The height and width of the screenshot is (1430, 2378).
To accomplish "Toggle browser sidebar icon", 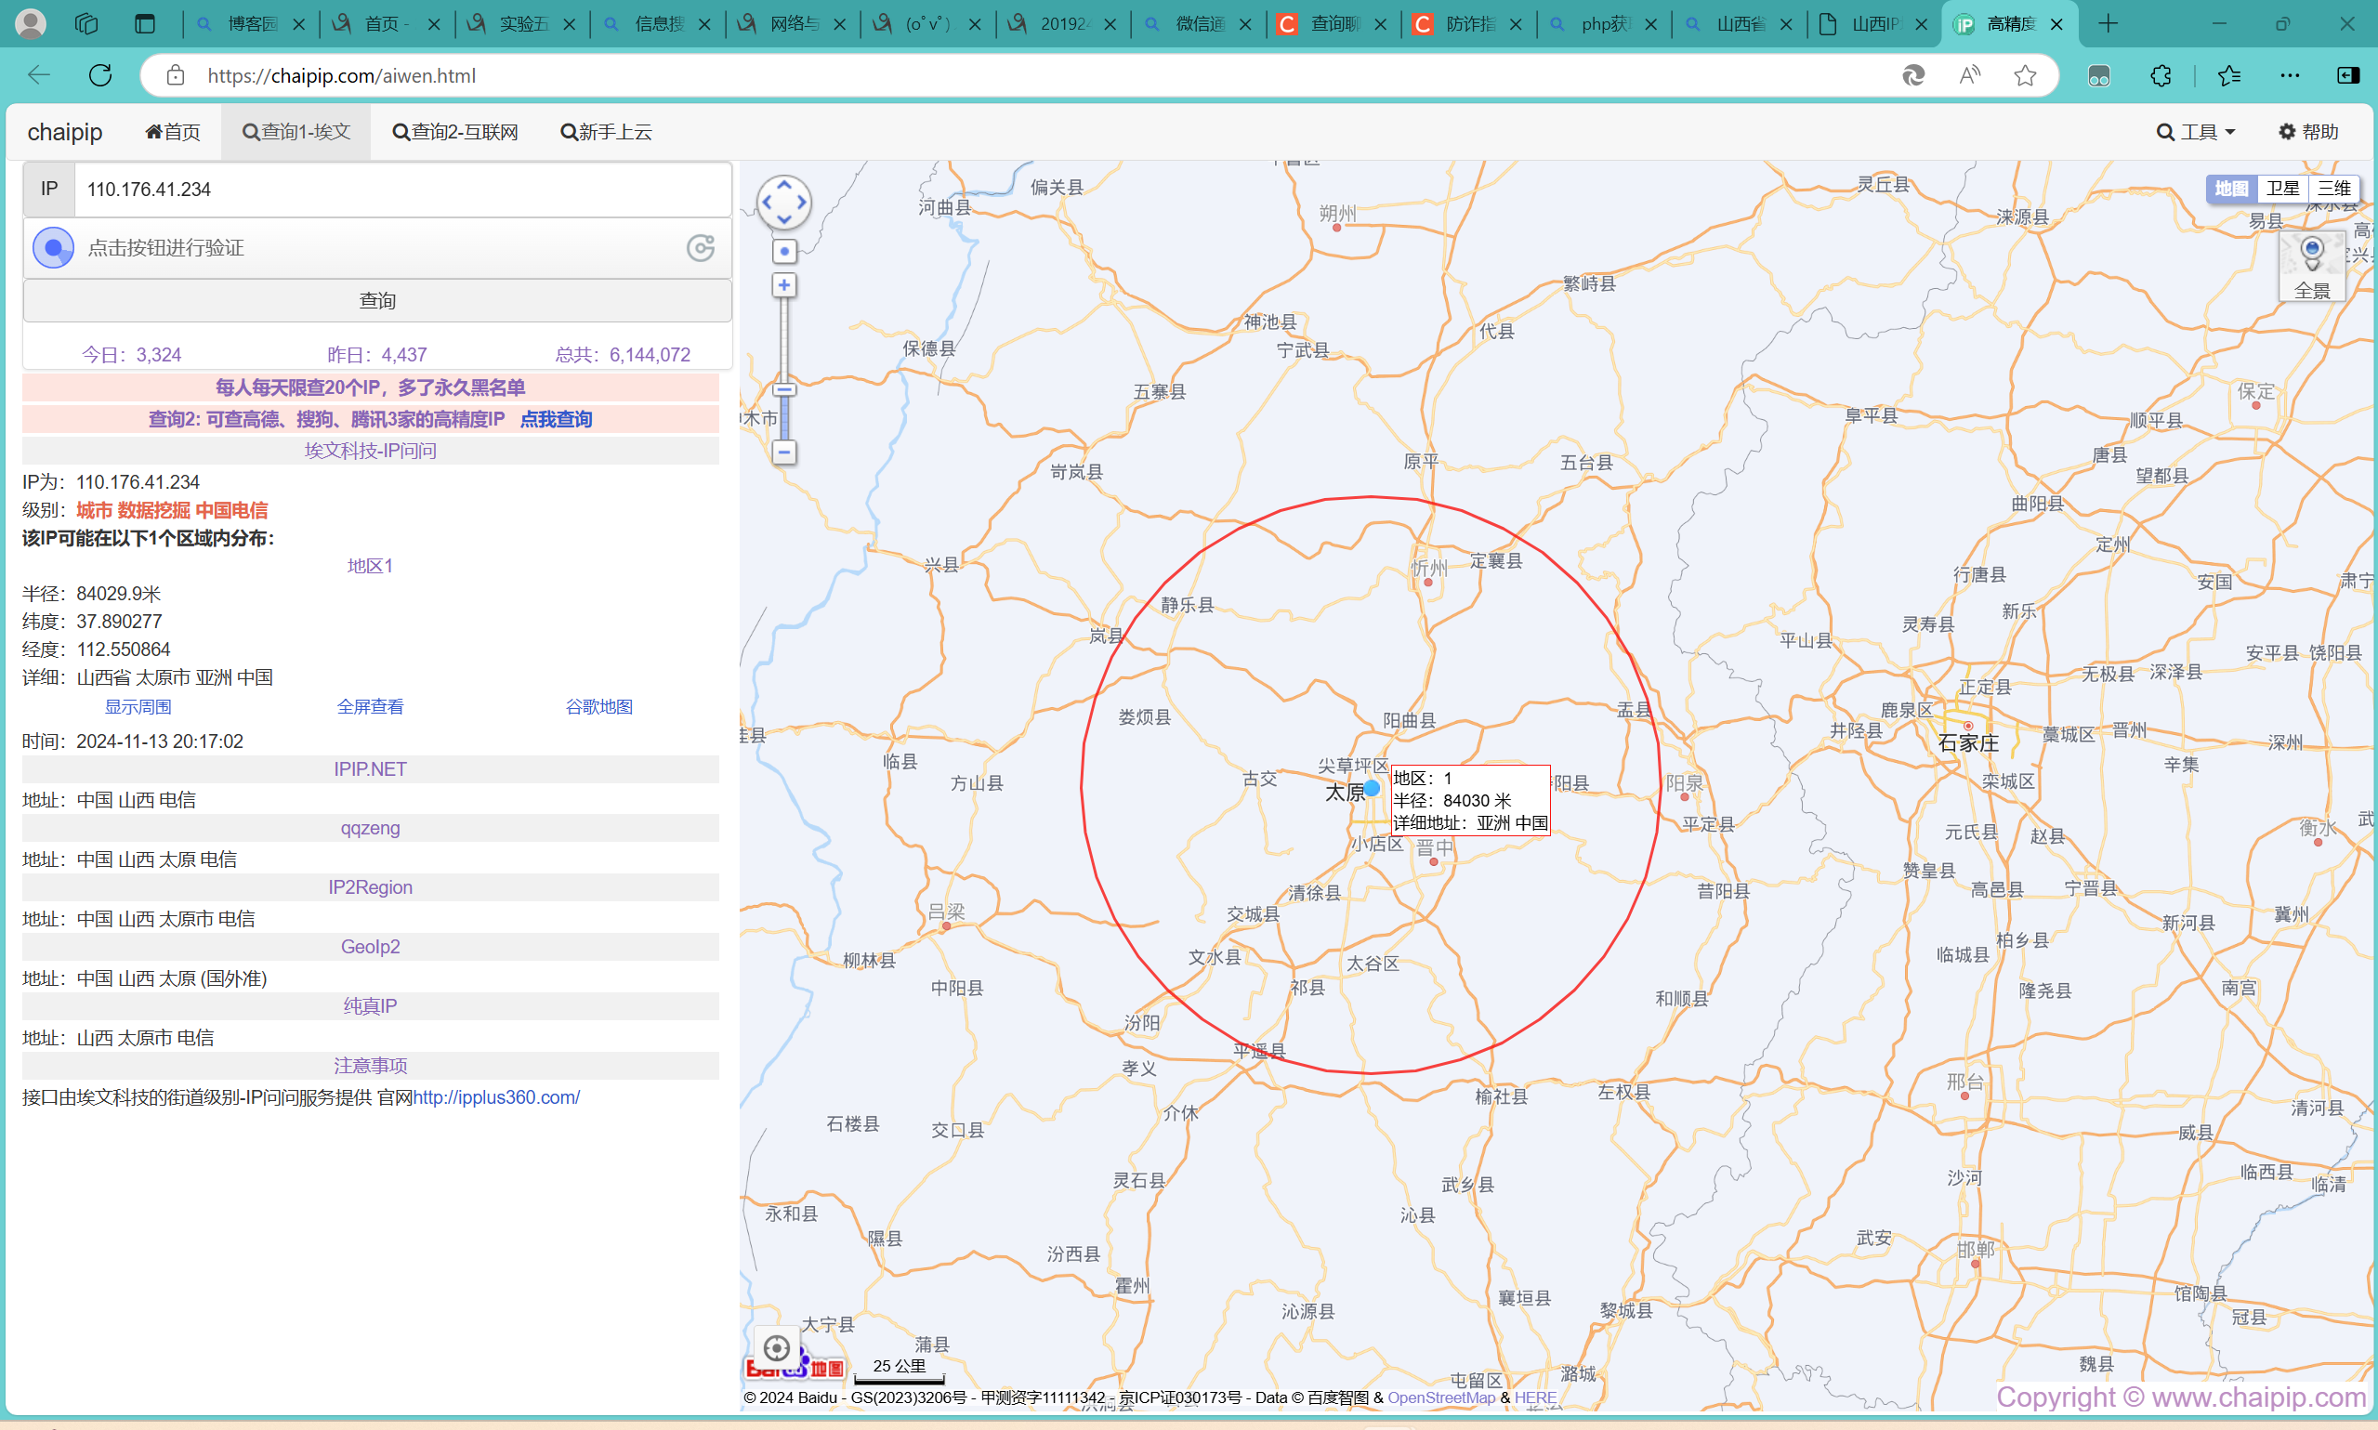I will (2348, 75).
